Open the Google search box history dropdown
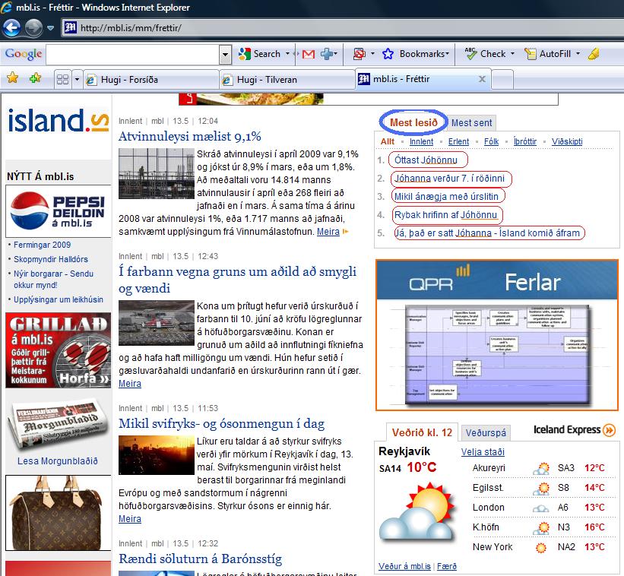 point(225,54)
